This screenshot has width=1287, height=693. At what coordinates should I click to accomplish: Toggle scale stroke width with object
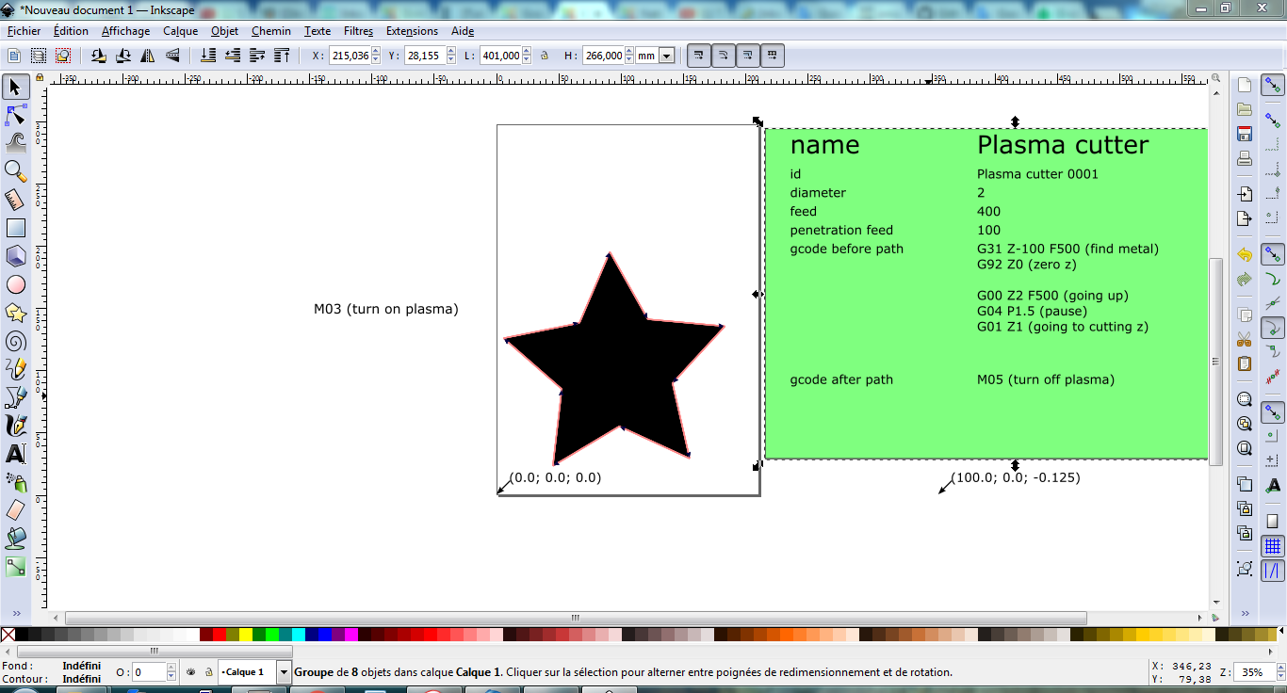698,56
